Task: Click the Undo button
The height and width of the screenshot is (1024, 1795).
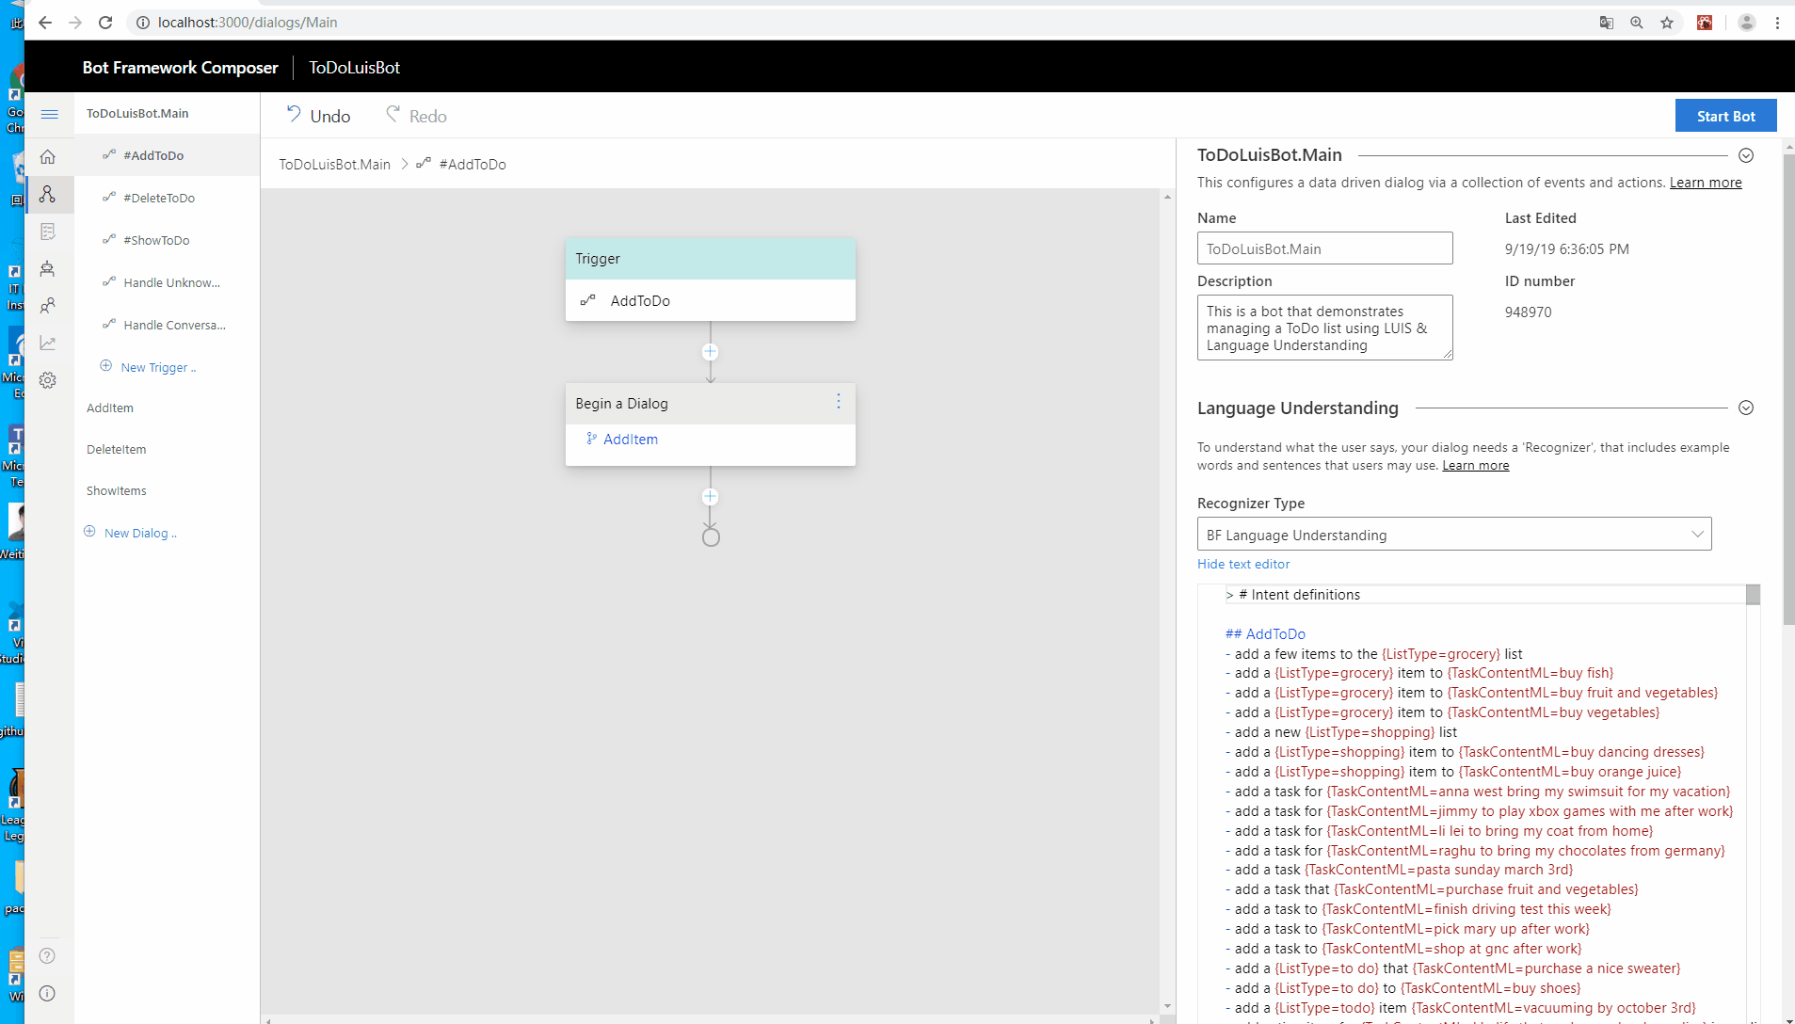Action: [x=319, y=116]
